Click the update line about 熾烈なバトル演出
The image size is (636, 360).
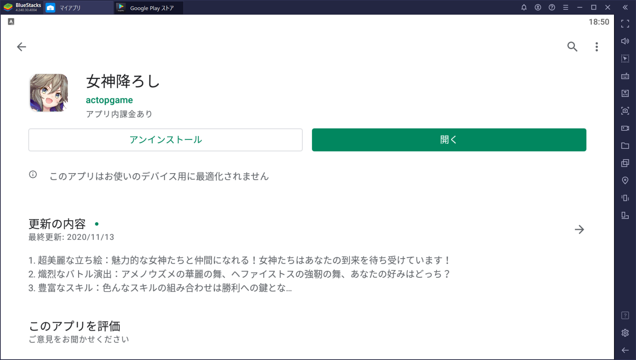pyautogui.click(x=239, y=274)
